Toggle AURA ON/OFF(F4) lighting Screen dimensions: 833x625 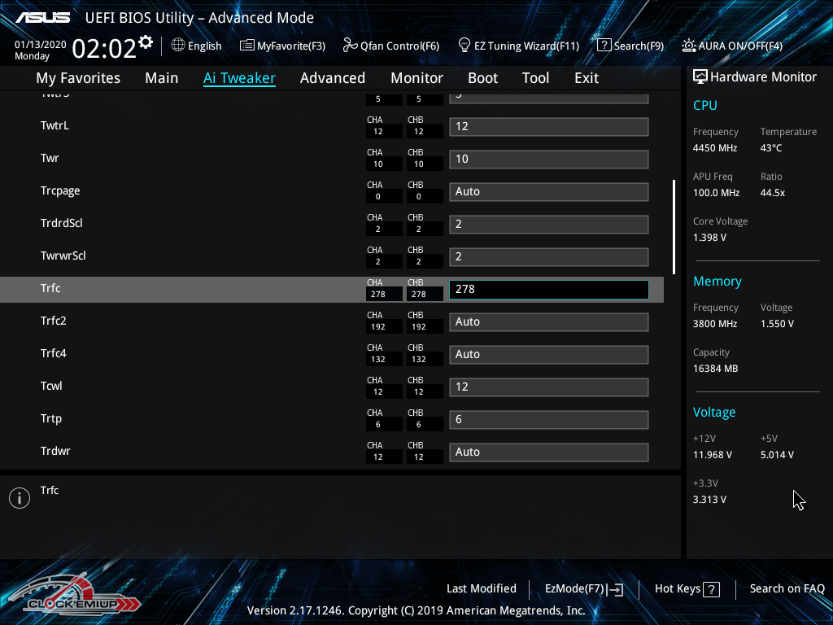pos(732,46)
